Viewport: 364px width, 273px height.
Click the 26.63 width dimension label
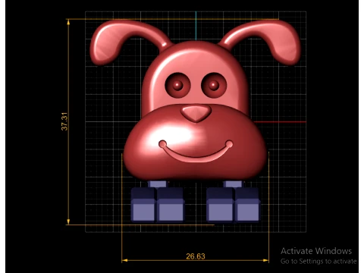[196, 256]
